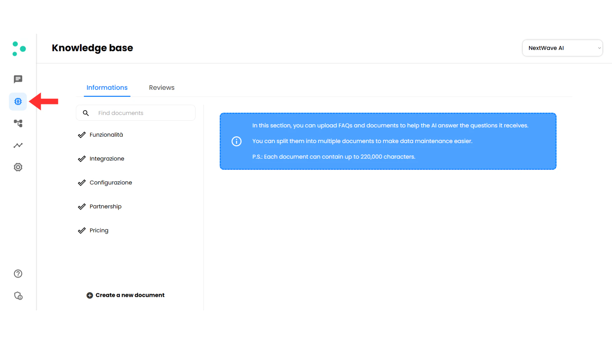
Task: View the analytics section
Action: pyautogui.click(x=18, y=145)
